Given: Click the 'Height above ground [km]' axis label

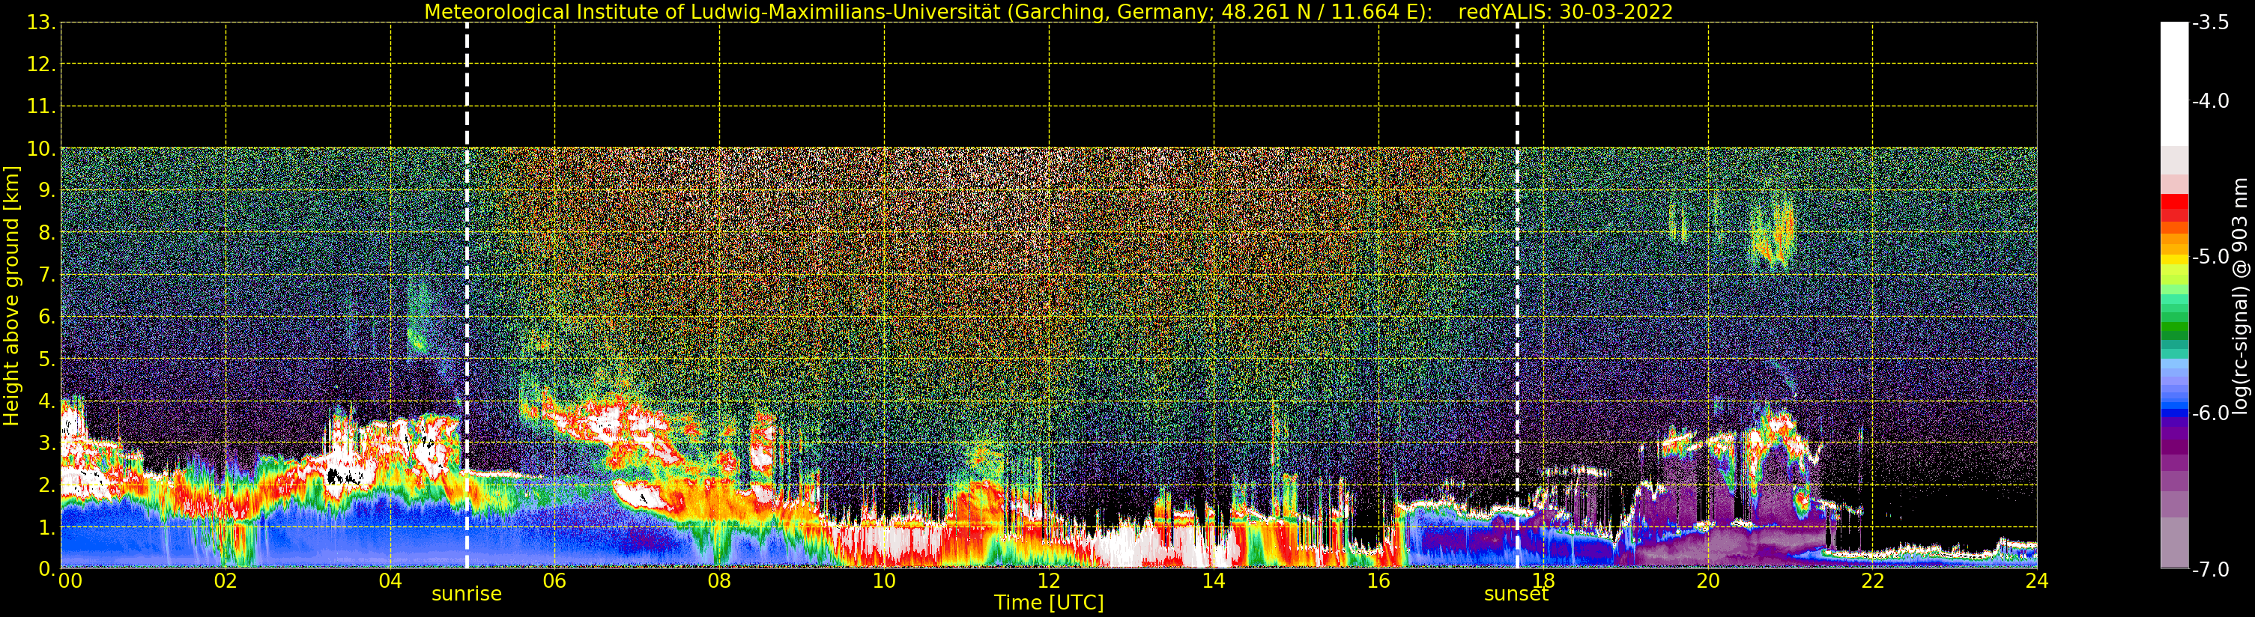Looking at the screenshot, I should (11, 296).
